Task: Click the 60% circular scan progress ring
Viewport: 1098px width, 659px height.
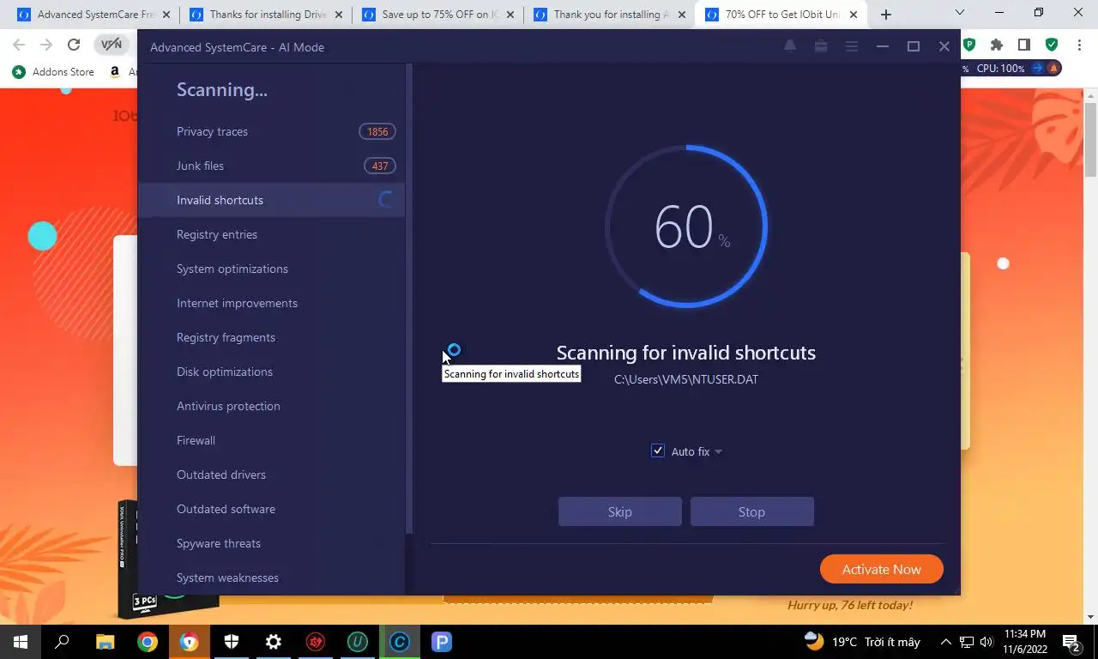Action: pyautogui.click(x=686, y=227)
